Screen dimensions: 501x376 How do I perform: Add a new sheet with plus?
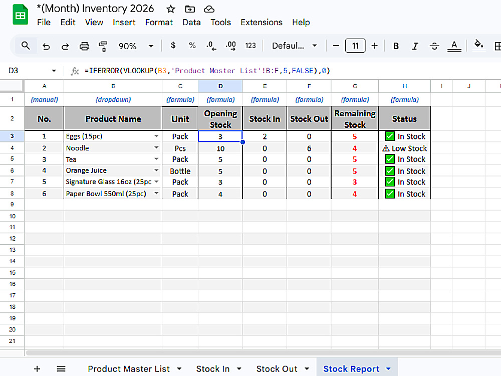(x=37, y=368)
